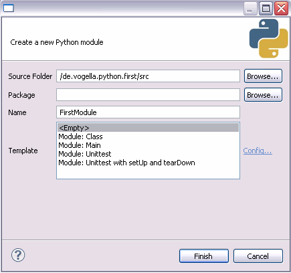
Task: Open the Config... template link
Action: (258, 151)
